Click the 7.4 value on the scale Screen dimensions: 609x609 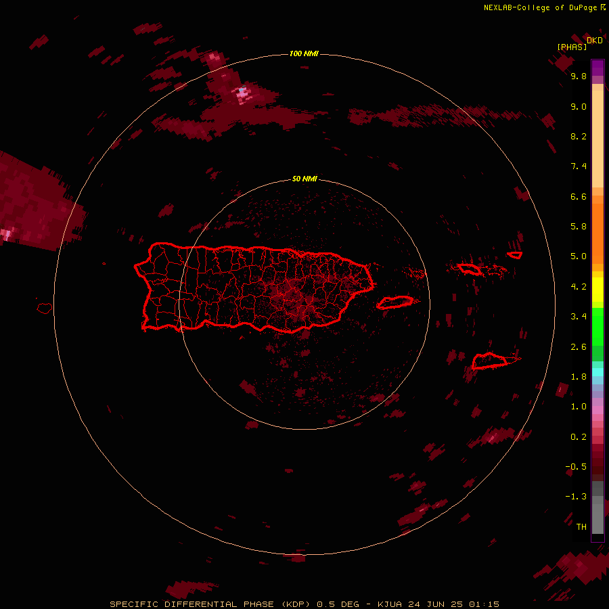pos(579,166)
